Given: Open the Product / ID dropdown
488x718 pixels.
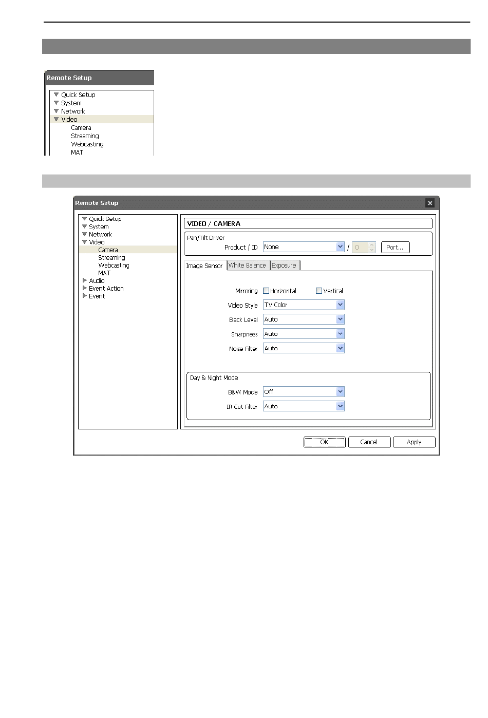Looking at the screenshot, I should [304, 247].
